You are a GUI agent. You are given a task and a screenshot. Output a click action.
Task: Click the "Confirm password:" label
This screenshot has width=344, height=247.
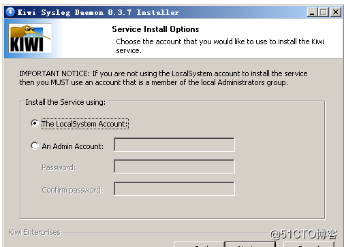(x=72, y=190)
